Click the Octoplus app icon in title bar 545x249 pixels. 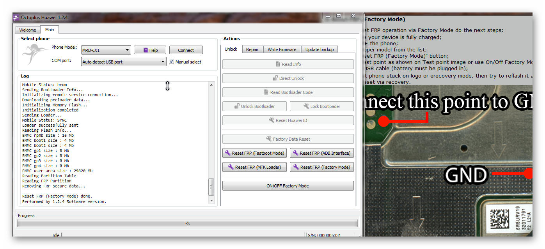click(x=16, y=18)
